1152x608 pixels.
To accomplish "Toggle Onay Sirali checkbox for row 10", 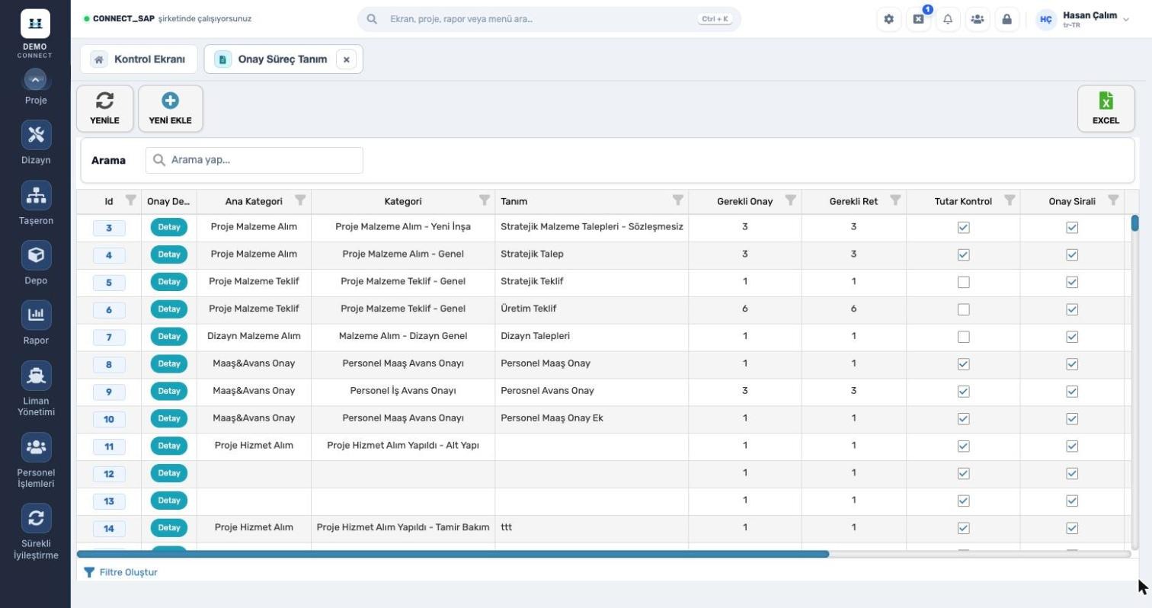I will tap(1072, 419).
